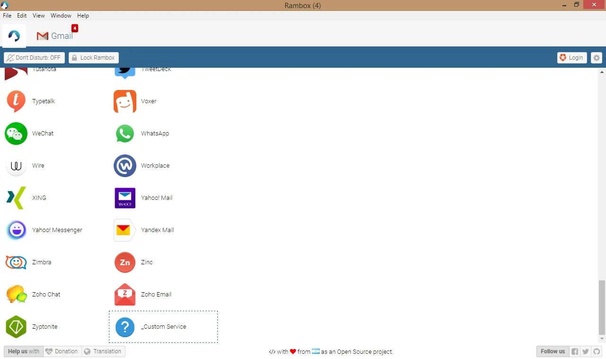Select the partially visible Tutanota icon
The width and height of the screenshot is (606, 359).
[x=16, y=74]
